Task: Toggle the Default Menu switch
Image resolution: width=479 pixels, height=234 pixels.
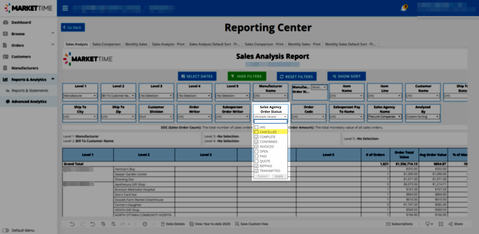Action: [x=5, y=230]
